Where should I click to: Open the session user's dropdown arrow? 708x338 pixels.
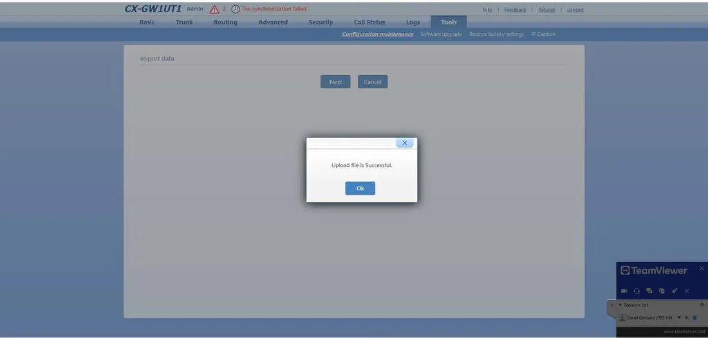pos(679,317)
